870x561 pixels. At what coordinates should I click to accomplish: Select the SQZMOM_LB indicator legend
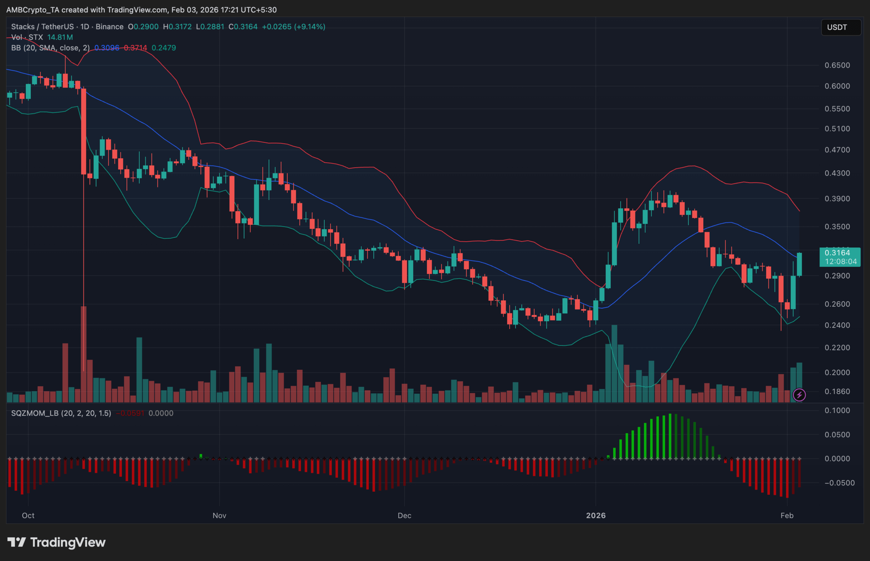point(61,413)
